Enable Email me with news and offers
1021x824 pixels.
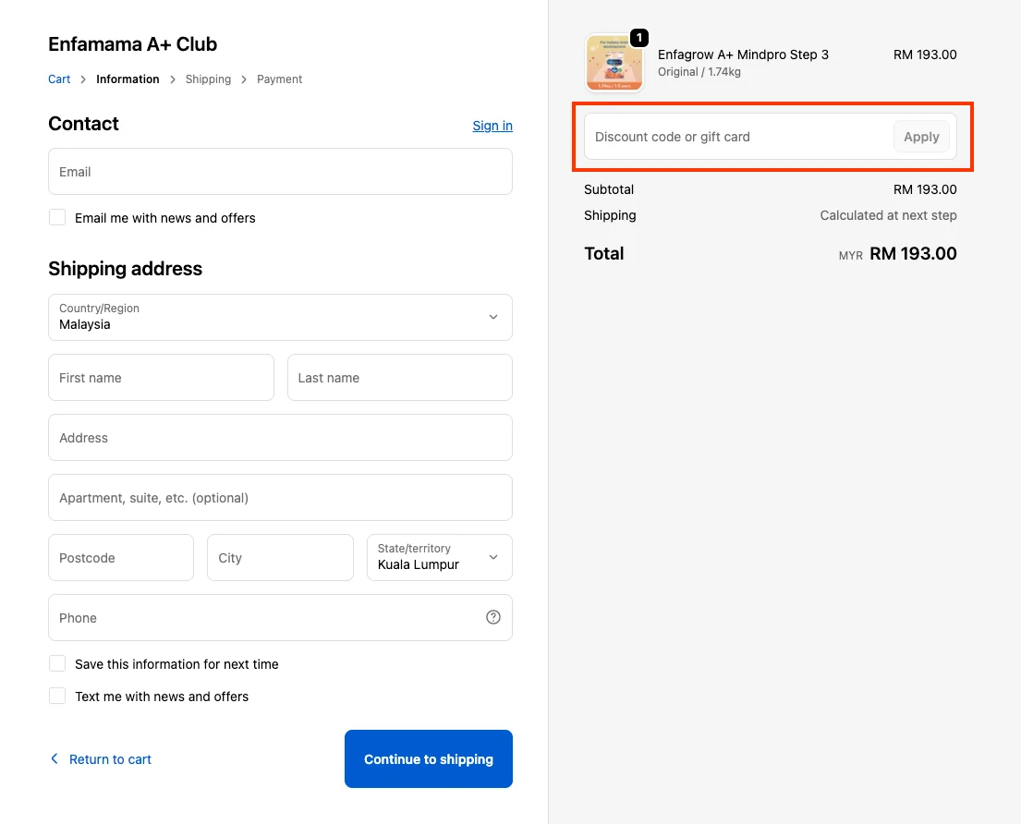coord(57,217)
